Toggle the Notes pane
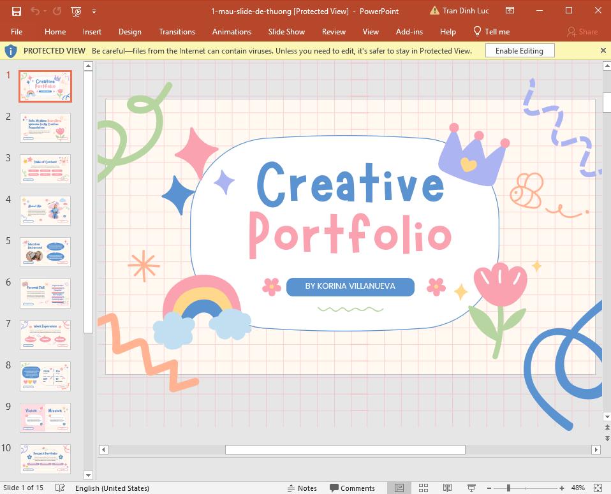 [302, 488]
